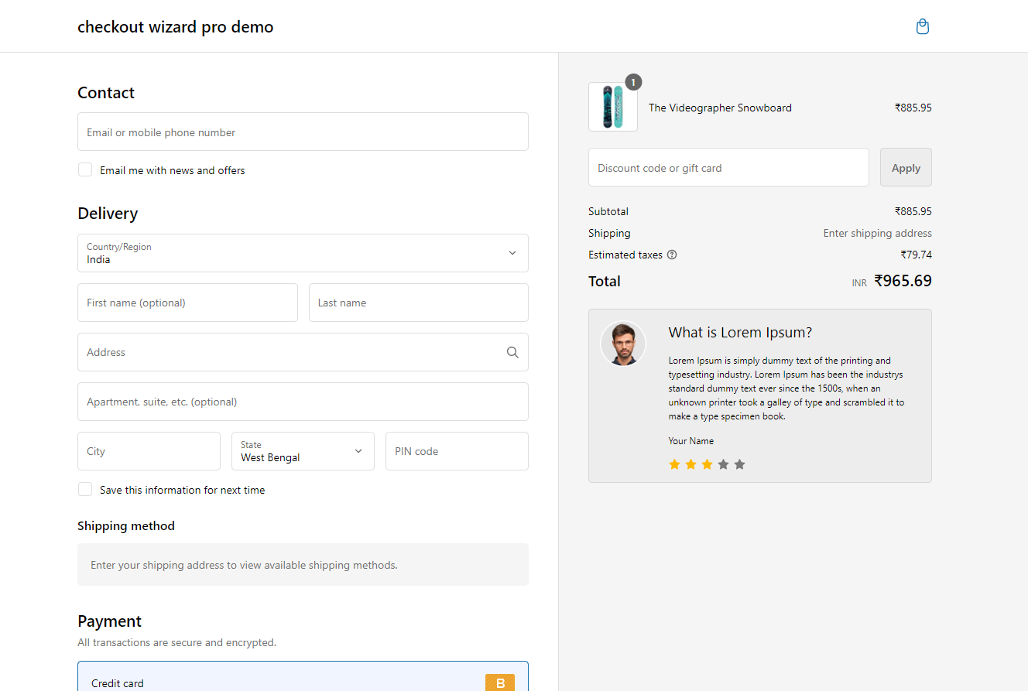
Task: Click the fifth gray rating star
Action: [x=739, y=464]
